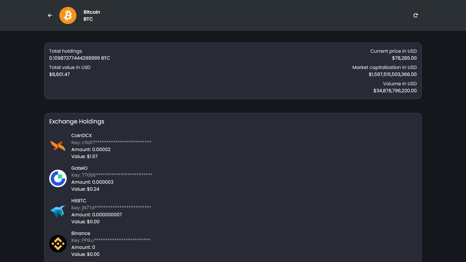
Task: Select the HitBTC key jN77d
Action: coord(111,208)
